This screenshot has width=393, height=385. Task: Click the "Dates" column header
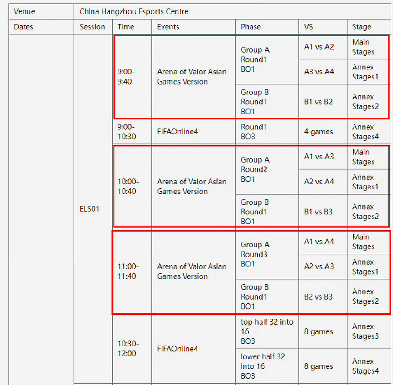[41, 27]
